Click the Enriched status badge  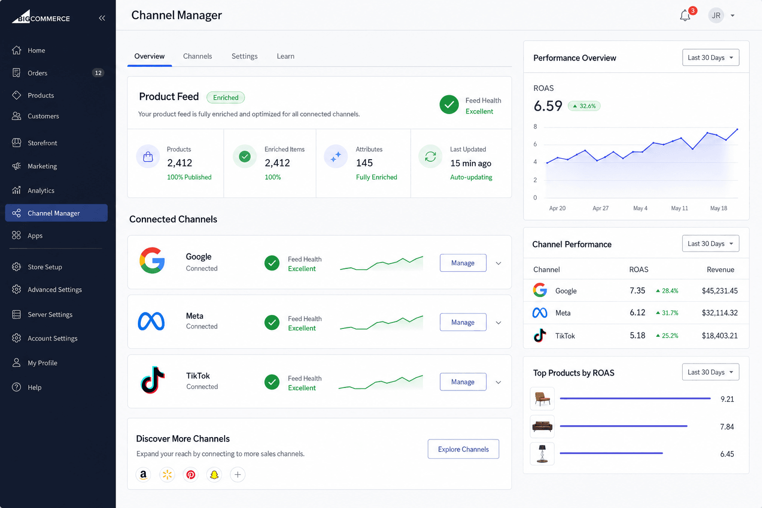tap(226, 98)
